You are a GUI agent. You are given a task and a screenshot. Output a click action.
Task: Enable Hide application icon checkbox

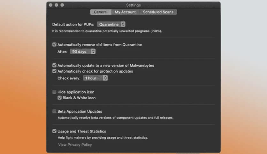pos(55,92)
